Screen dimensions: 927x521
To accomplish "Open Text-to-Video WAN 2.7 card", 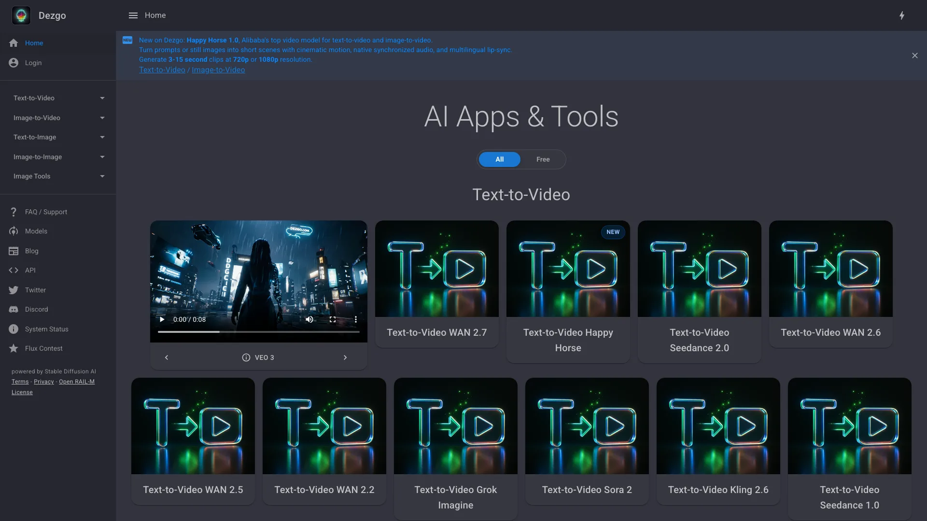I will point(437,284).
